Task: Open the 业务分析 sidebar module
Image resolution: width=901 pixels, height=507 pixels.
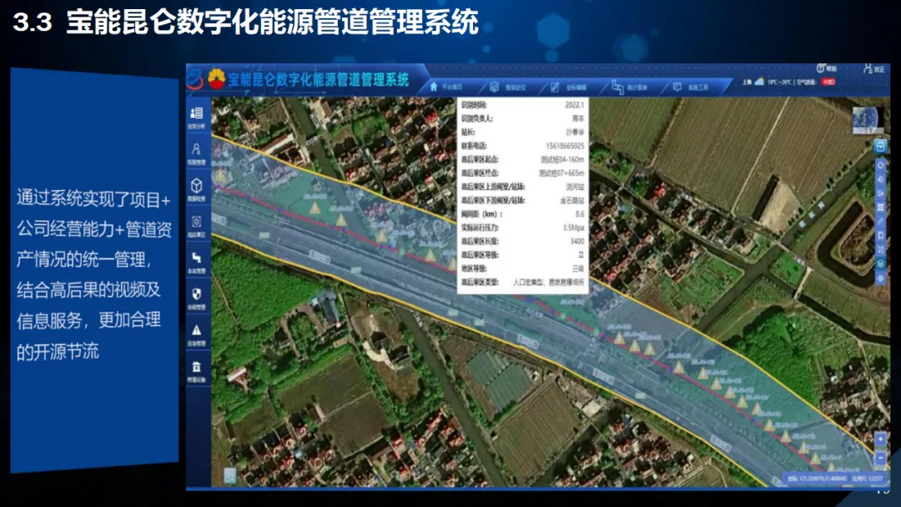Action: [x=197, y=117]
